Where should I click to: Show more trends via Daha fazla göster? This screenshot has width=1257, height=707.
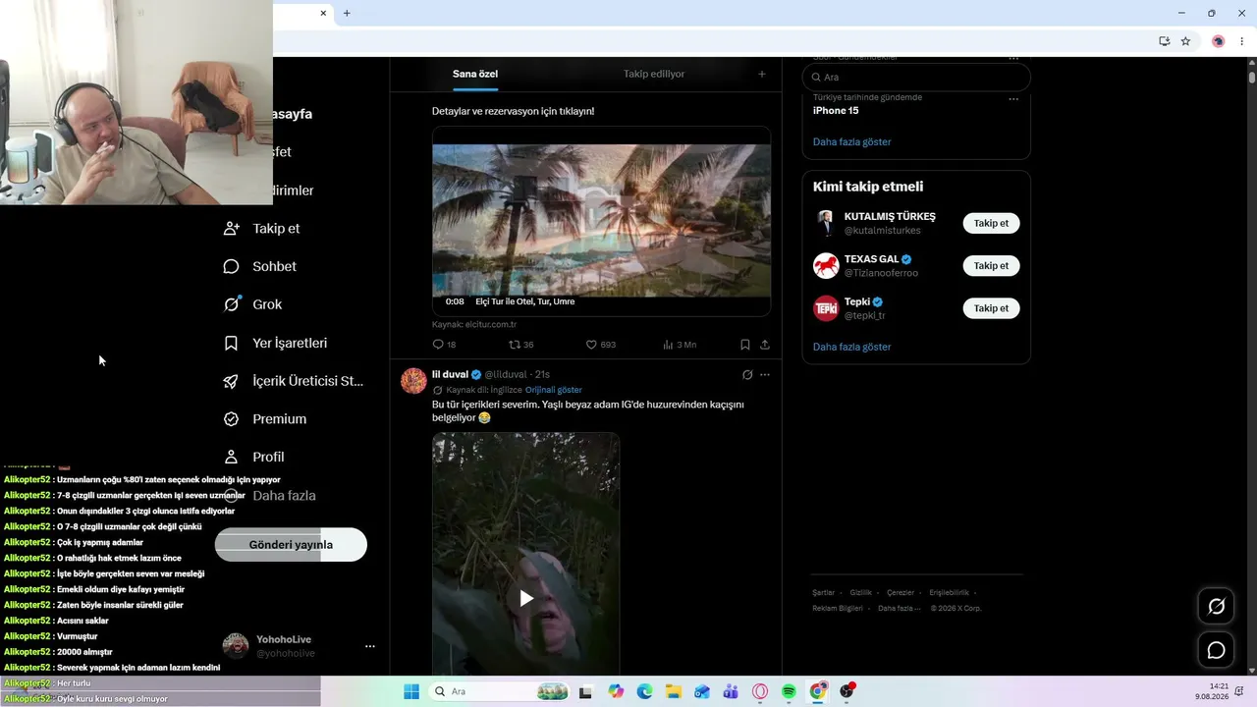click(852, 141)
